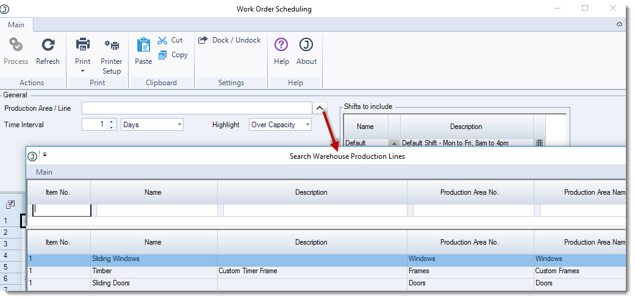The width and height of the screenshot is (635, 300).
Task: Select Default Shift - Mon to Fri description cell
Action: coord(467,142)
